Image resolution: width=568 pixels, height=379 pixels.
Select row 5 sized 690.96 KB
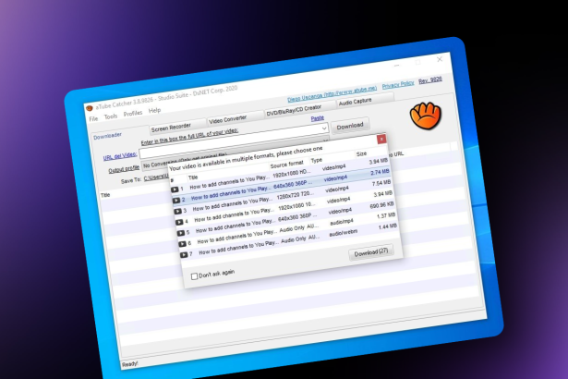click(x=286, y=218)
